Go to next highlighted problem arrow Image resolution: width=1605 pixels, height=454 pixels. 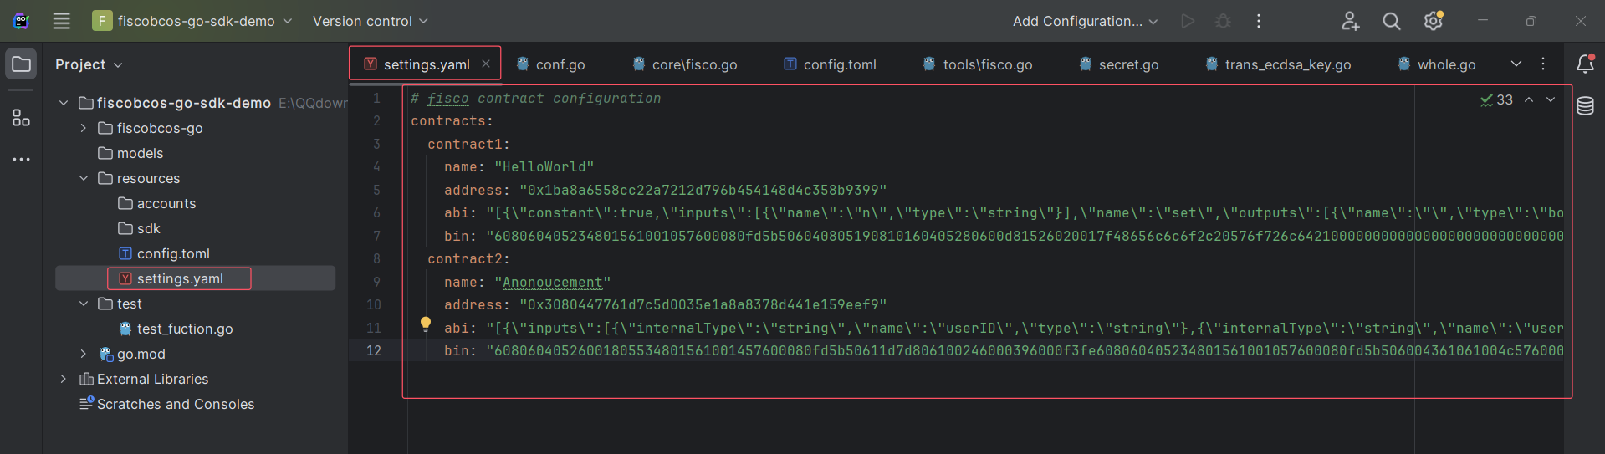[1551, 99]
